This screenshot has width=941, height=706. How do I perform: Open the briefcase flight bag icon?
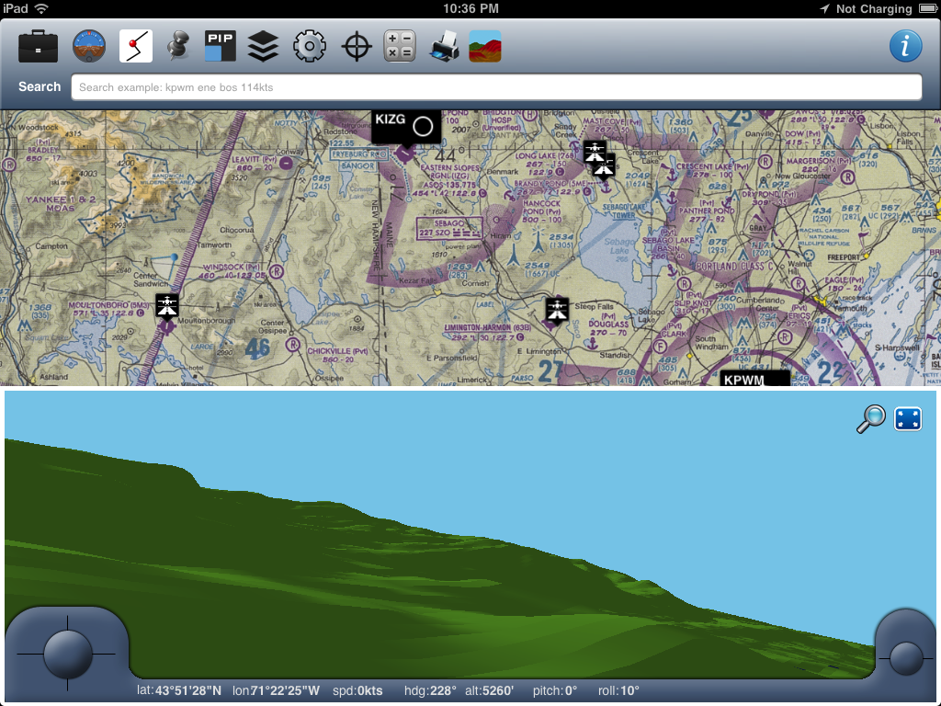tap(39, 46)
